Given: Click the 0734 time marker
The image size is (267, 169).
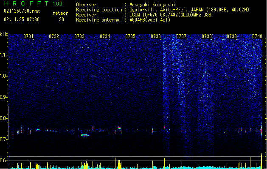Looking at the screenshot, I should coord(105,36).
